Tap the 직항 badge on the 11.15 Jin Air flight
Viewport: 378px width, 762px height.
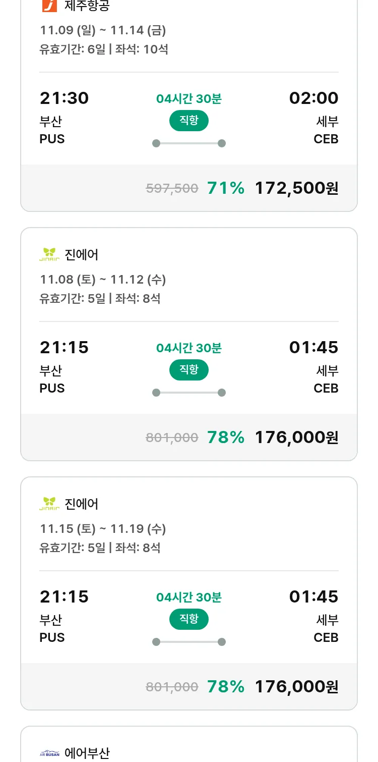click(189, 620)
